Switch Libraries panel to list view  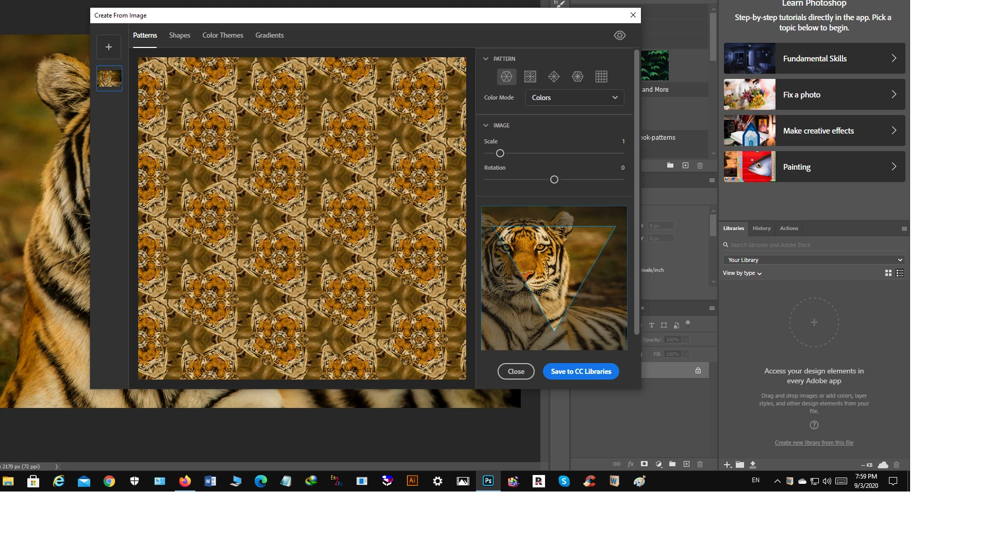[900, 273]
